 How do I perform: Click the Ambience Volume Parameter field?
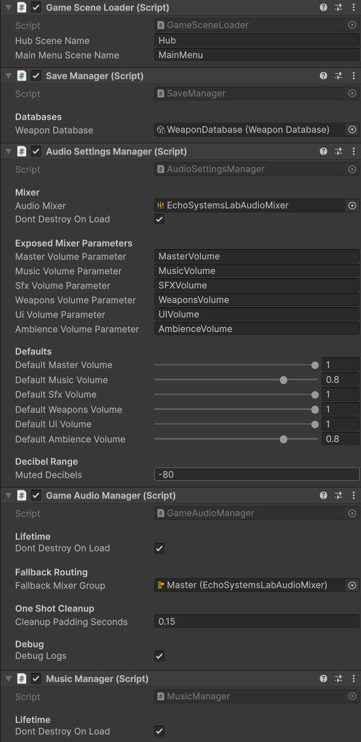pyautogui.click(x=257, y=329)
